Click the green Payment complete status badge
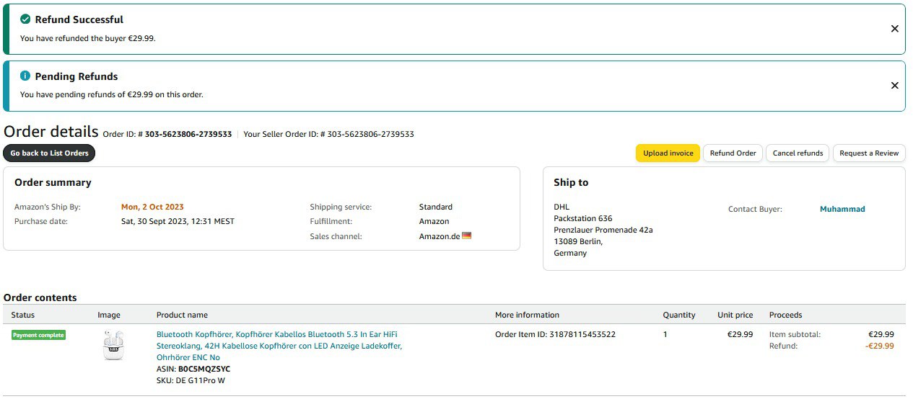This screenshot has height=399, width=913. [x=38, y=335]
